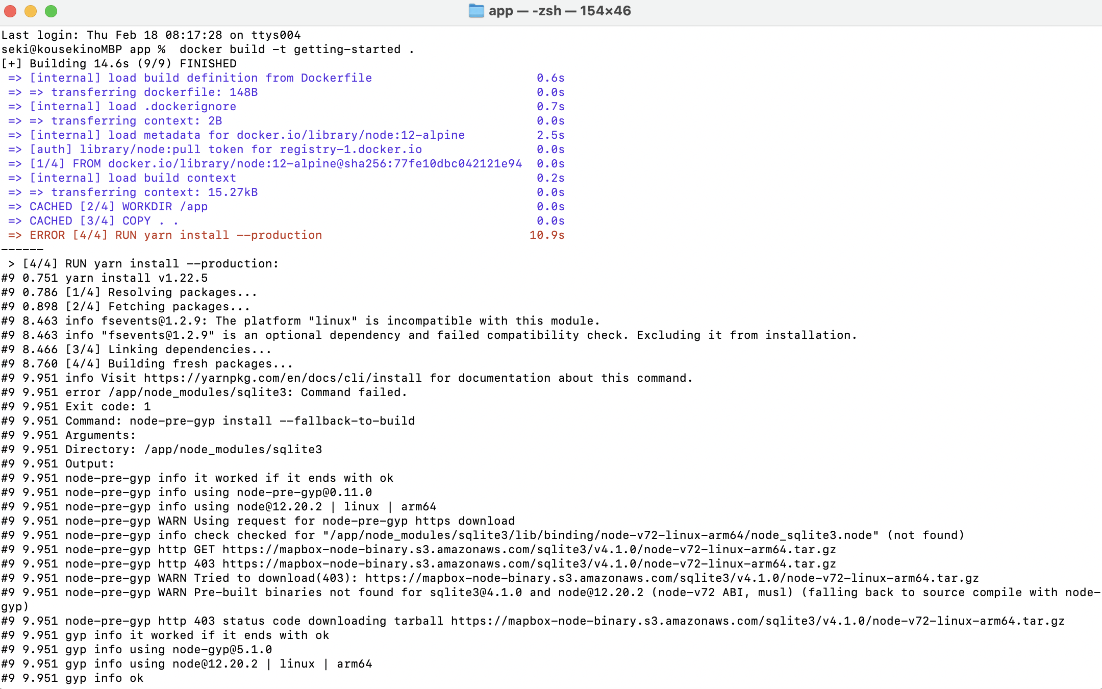
Task: Click the yarnpkg.com docs URL
Action: [x=283, y=378]
